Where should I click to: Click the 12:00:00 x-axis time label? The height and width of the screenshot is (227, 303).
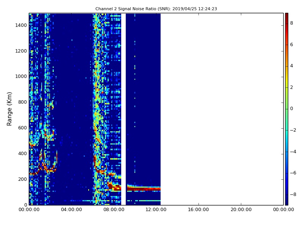[x=156, y=210]
